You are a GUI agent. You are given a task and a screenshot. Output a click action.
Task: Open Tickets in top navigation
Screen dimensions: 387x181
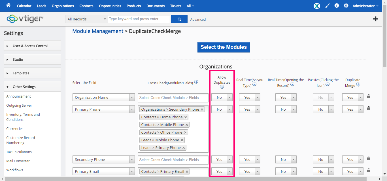tap(176, 6)
